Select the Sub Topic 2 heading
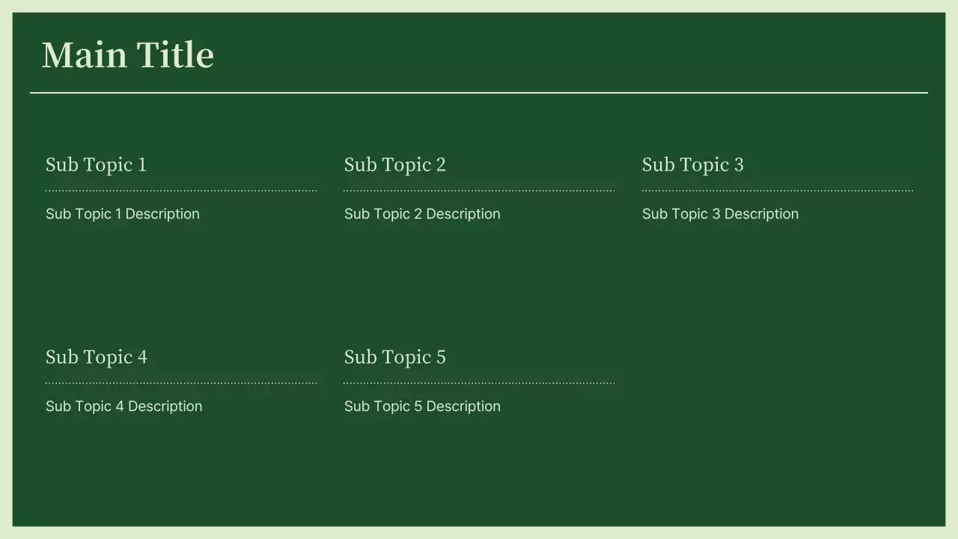Viewport: 958px width, 539px height. click(394, 165)
